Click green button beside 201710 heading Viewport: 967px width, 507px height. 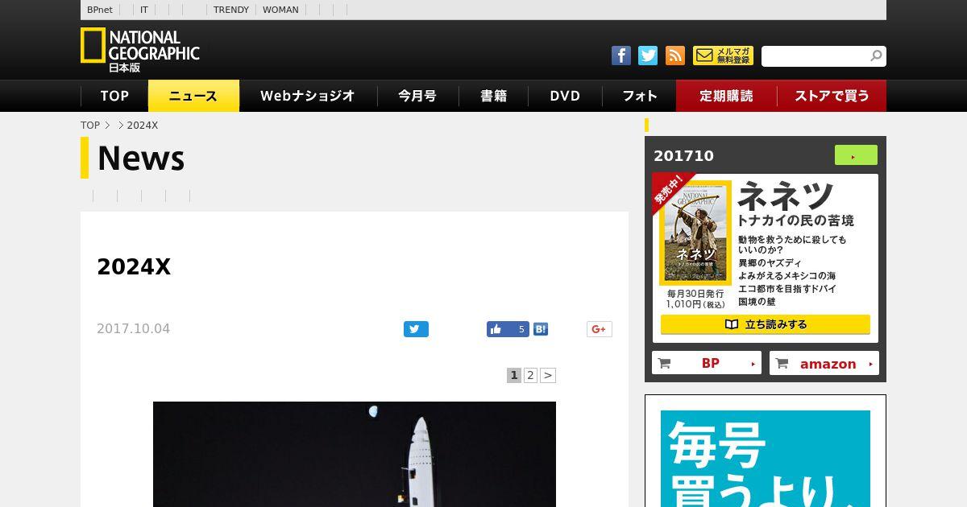856,155
